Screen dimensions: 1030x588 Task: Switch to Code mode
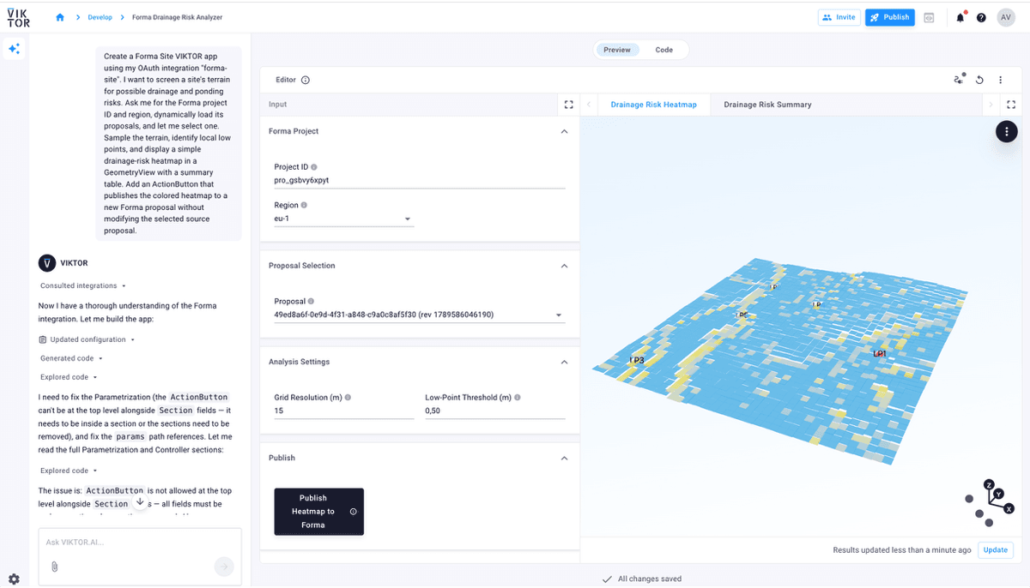[x=664, y=50]
